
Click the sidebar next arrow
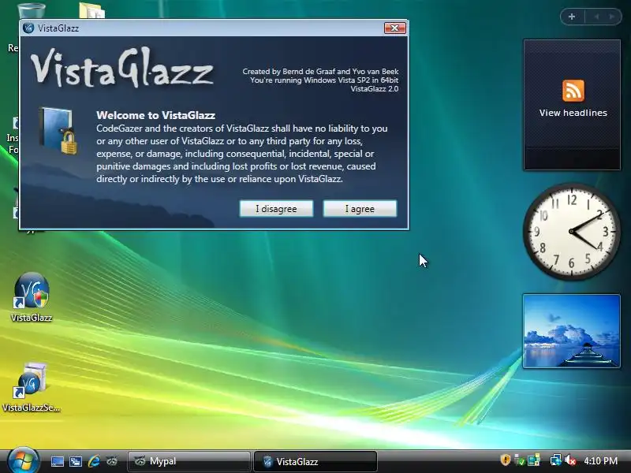point(612,17)
